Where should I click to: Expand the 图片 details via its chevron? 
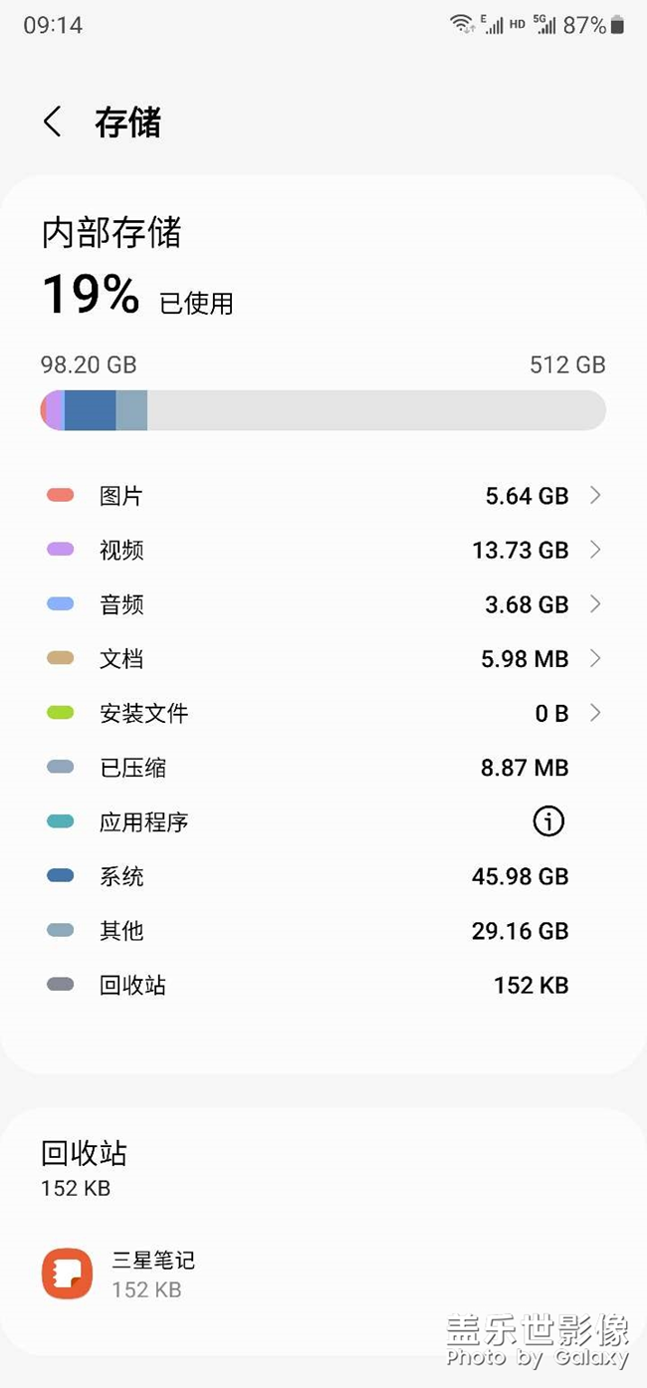[597, 495]
